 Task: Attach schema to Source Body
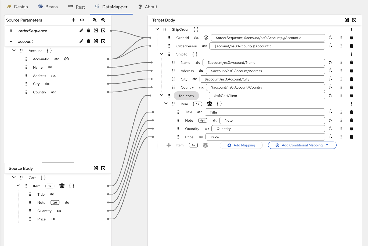[96, 168]
